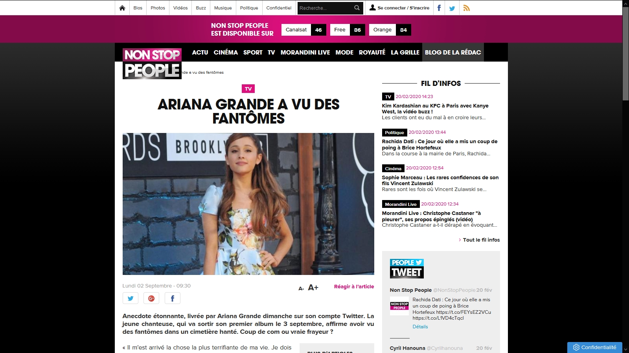Click Se connecter / S'inscrire link
The height and width of the screenshot is (353, 629).
click(399, 8)
